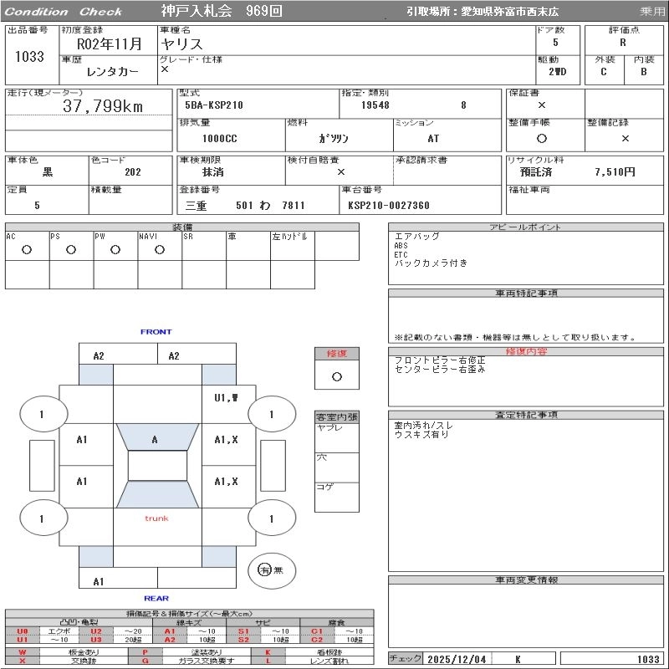This screenshot has height=669, width=669.
Task: Click the U1,W damage mark on diagram
Action: (x=226, y=398)
